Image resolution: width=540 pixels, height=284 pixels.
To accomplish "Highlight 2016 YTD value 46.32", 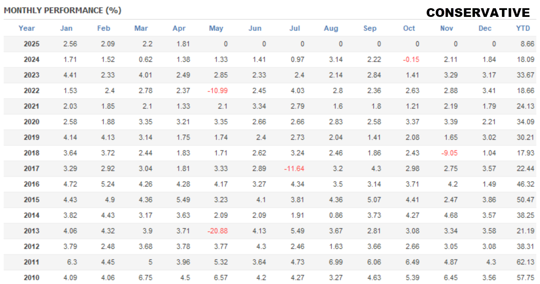I will (526, 184).
